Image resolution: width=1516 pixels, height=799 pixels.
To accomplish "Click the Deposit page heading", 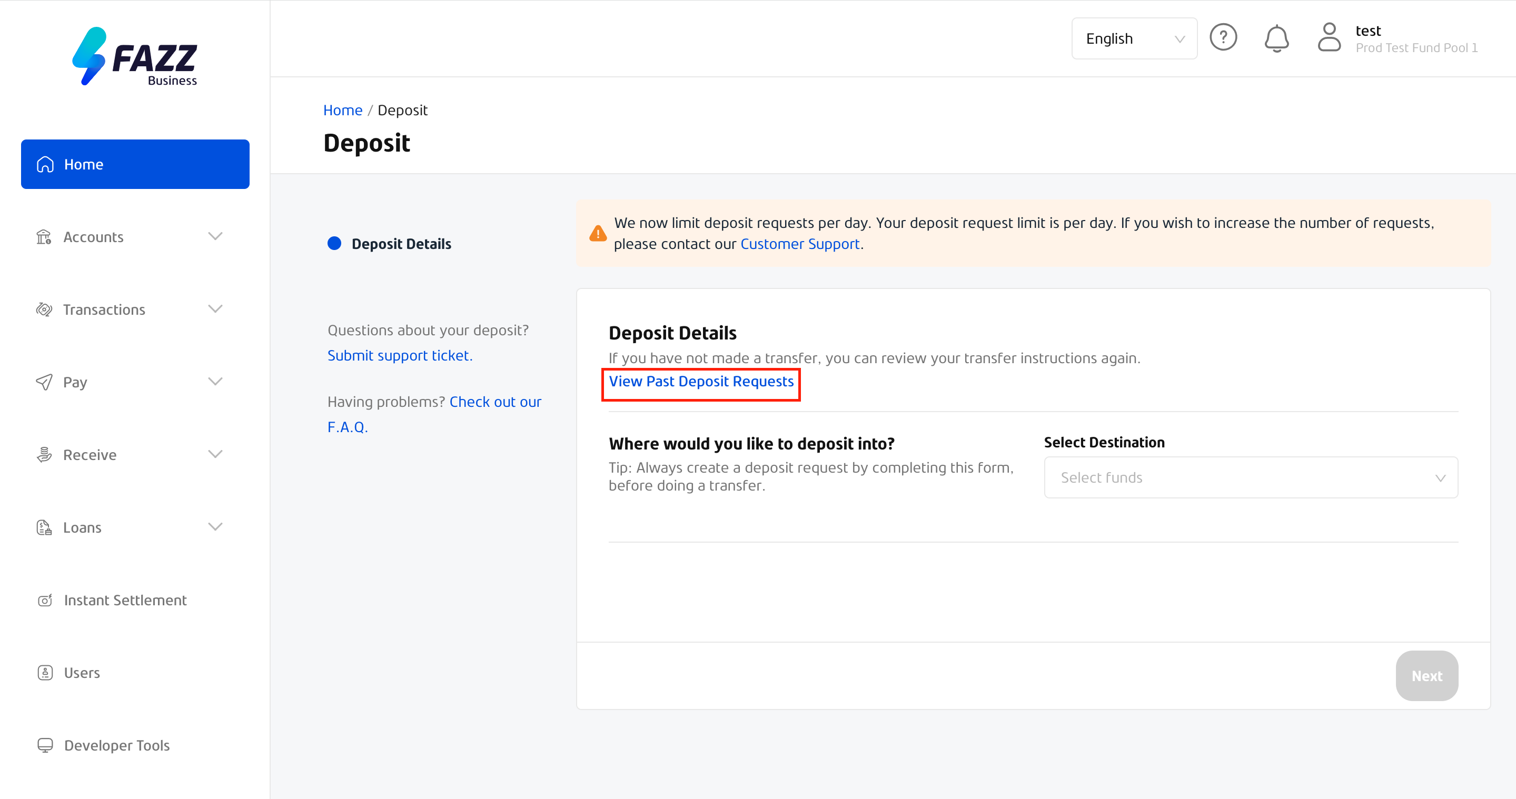I will tap(366, 143).
